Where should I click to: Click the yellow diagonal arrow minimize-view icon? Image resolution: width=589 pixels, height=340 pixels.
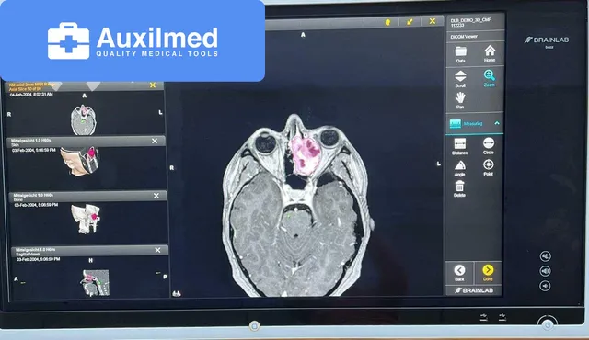coord(410,22)
